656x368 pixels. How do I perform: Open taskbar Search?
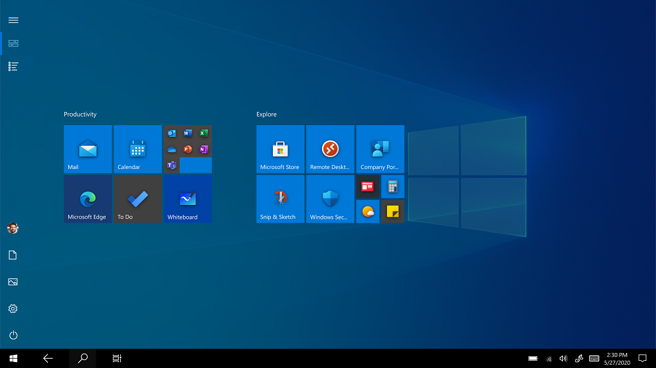click(x=83, y=358)
